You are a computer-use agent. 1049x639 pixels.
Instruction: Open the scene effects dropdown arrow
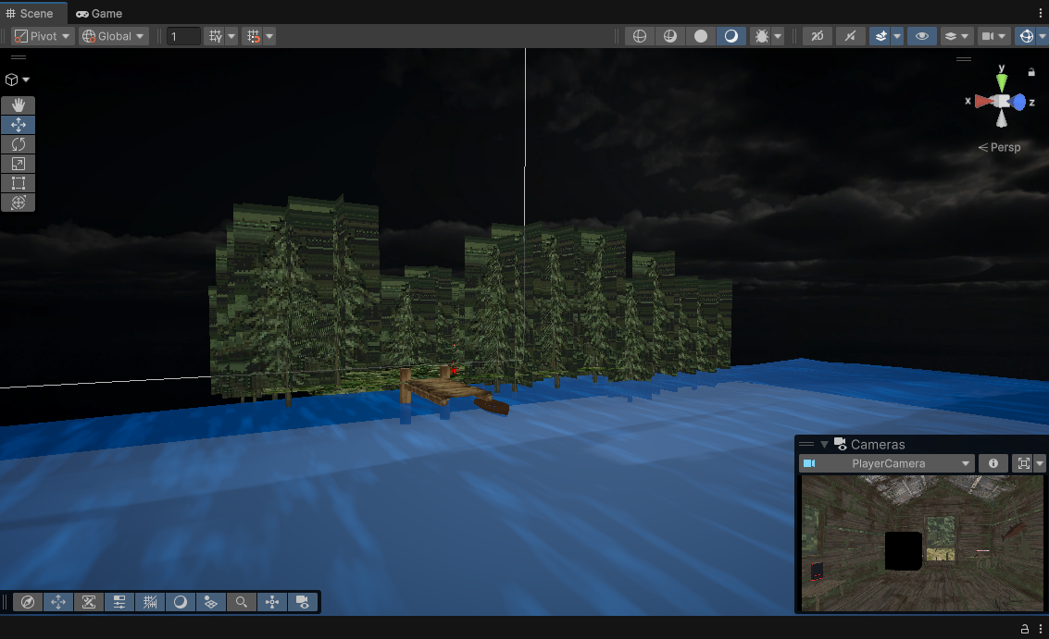[x=897, y=36]
